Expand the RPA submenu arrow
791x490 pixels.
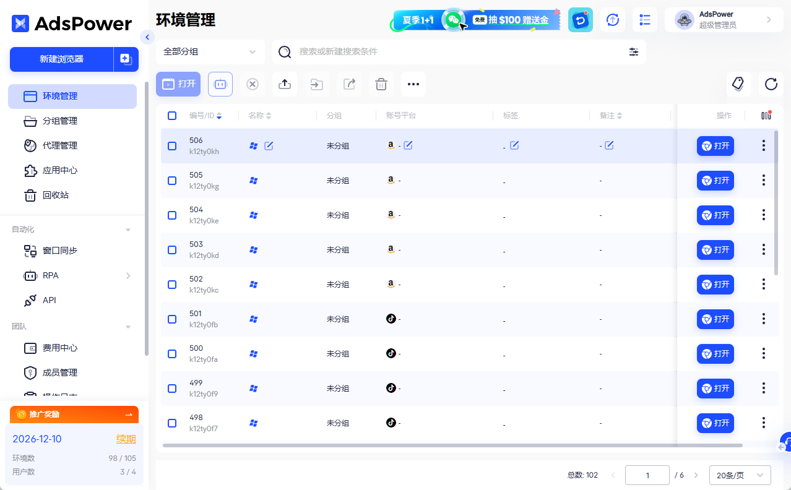pyautogui.click(x=128, y=275)
